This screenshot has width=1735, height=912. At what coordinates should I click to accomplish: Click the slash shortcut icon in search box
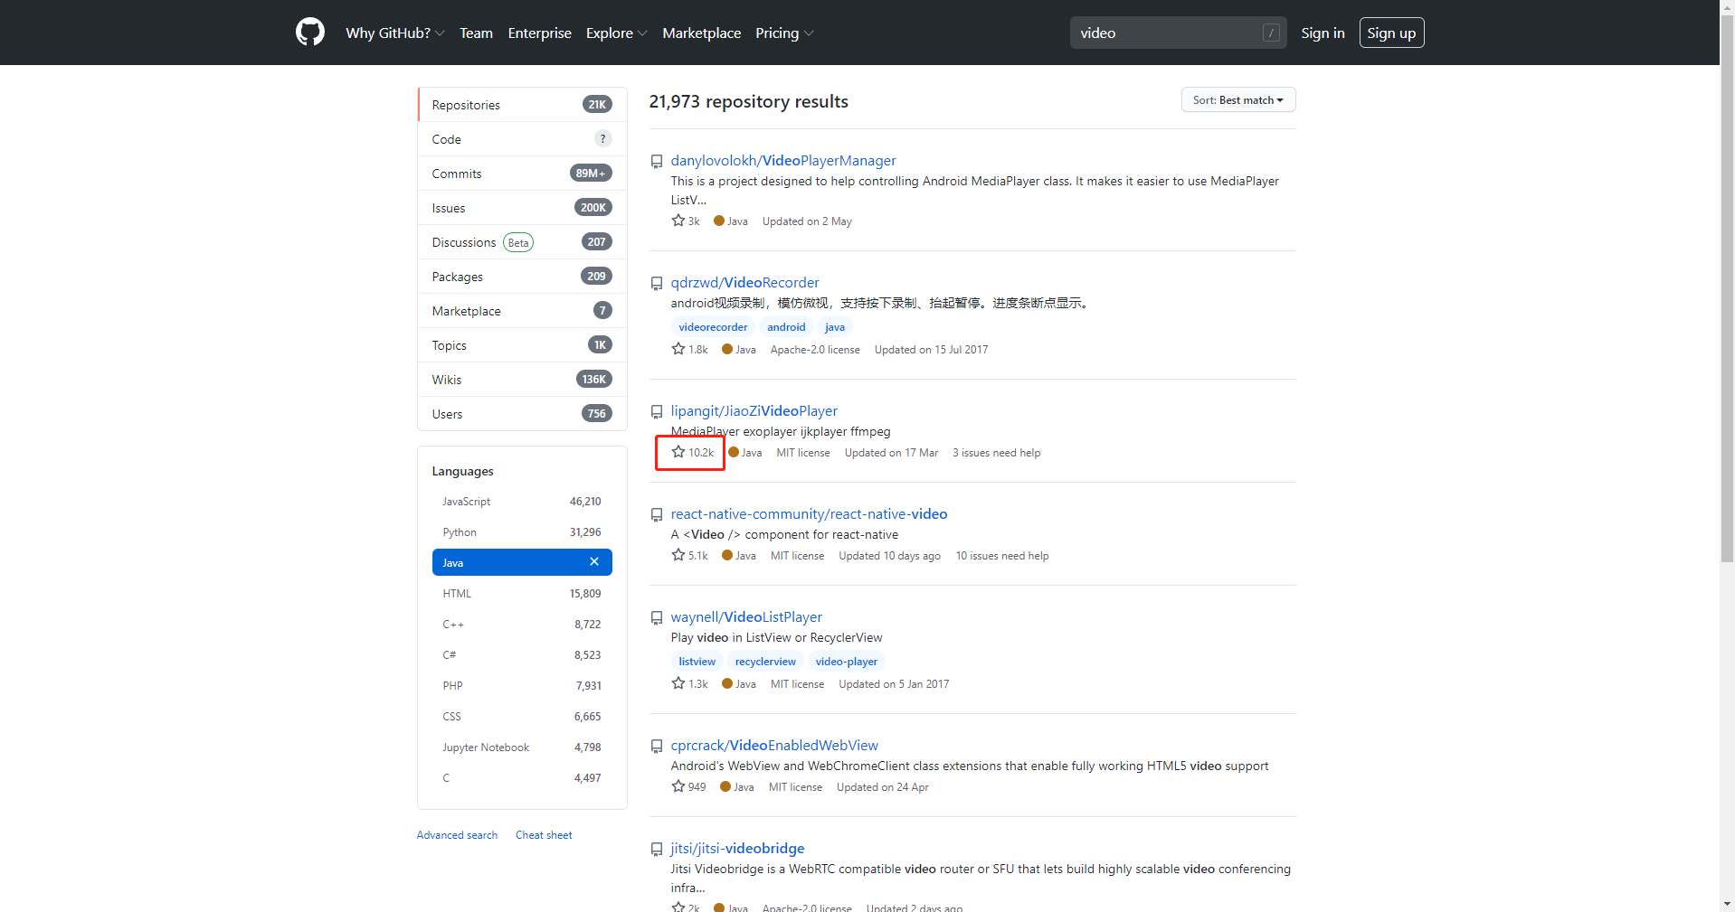1271,33
